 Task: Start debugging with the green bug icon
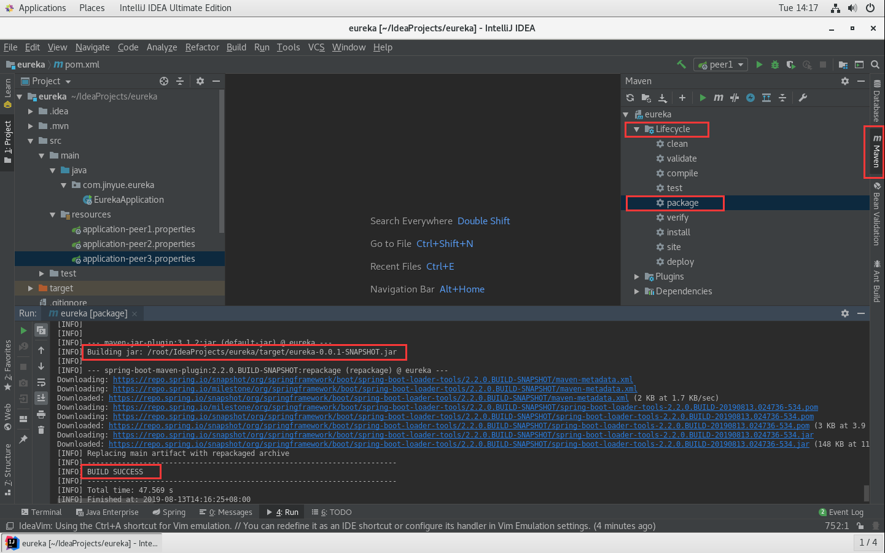point(775,65)
